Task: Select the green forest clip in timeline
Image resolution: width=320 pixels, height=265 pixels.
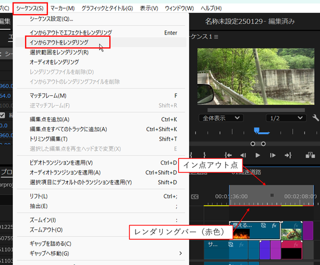Action: tap(291, 231)
